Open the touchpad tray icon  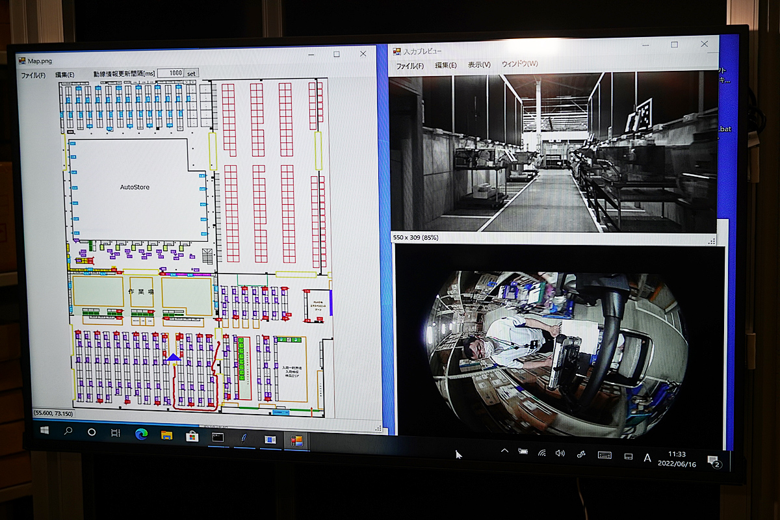click(629, 457)
